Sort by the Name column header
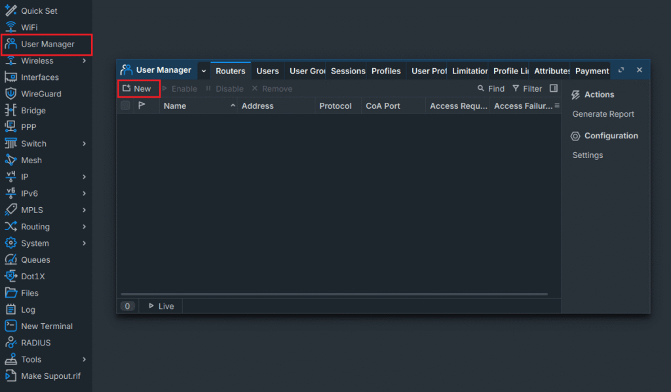This screenshot has width=671, height=392. (198, 106)
